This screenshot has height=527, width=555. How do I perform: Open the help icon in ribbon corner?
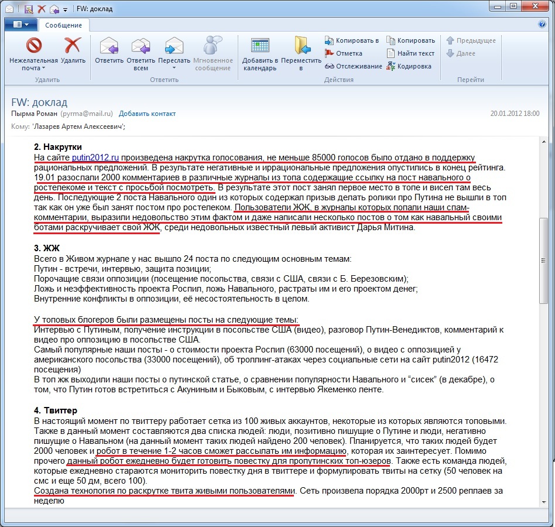tap(542, 24)
